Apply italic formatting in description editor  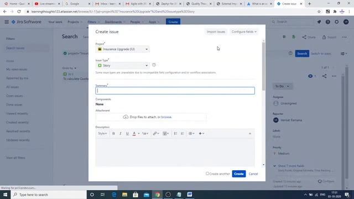(121, 134)
